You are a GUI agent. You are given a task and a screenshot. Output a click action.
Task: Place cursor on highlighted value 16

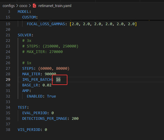[58, 80]
